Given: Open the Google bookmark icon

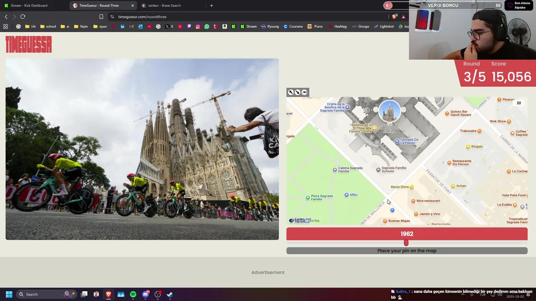Looking at the screenshot, I should pyautogui.click(x=18, y=26).
